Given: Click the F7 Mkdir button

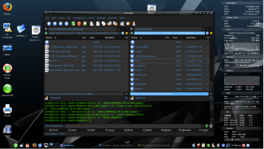Looking at the screenshot, I should click(147, 130).
